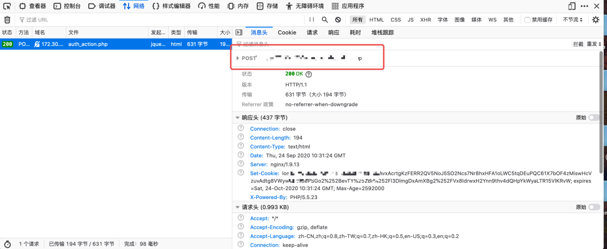Image resolution: width=607 pixels, height=249 pixels.
Task: Click the insecure connection icon in request row
Action: point(37,44)
